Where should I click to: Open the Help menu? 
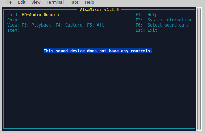pos(90,2)
